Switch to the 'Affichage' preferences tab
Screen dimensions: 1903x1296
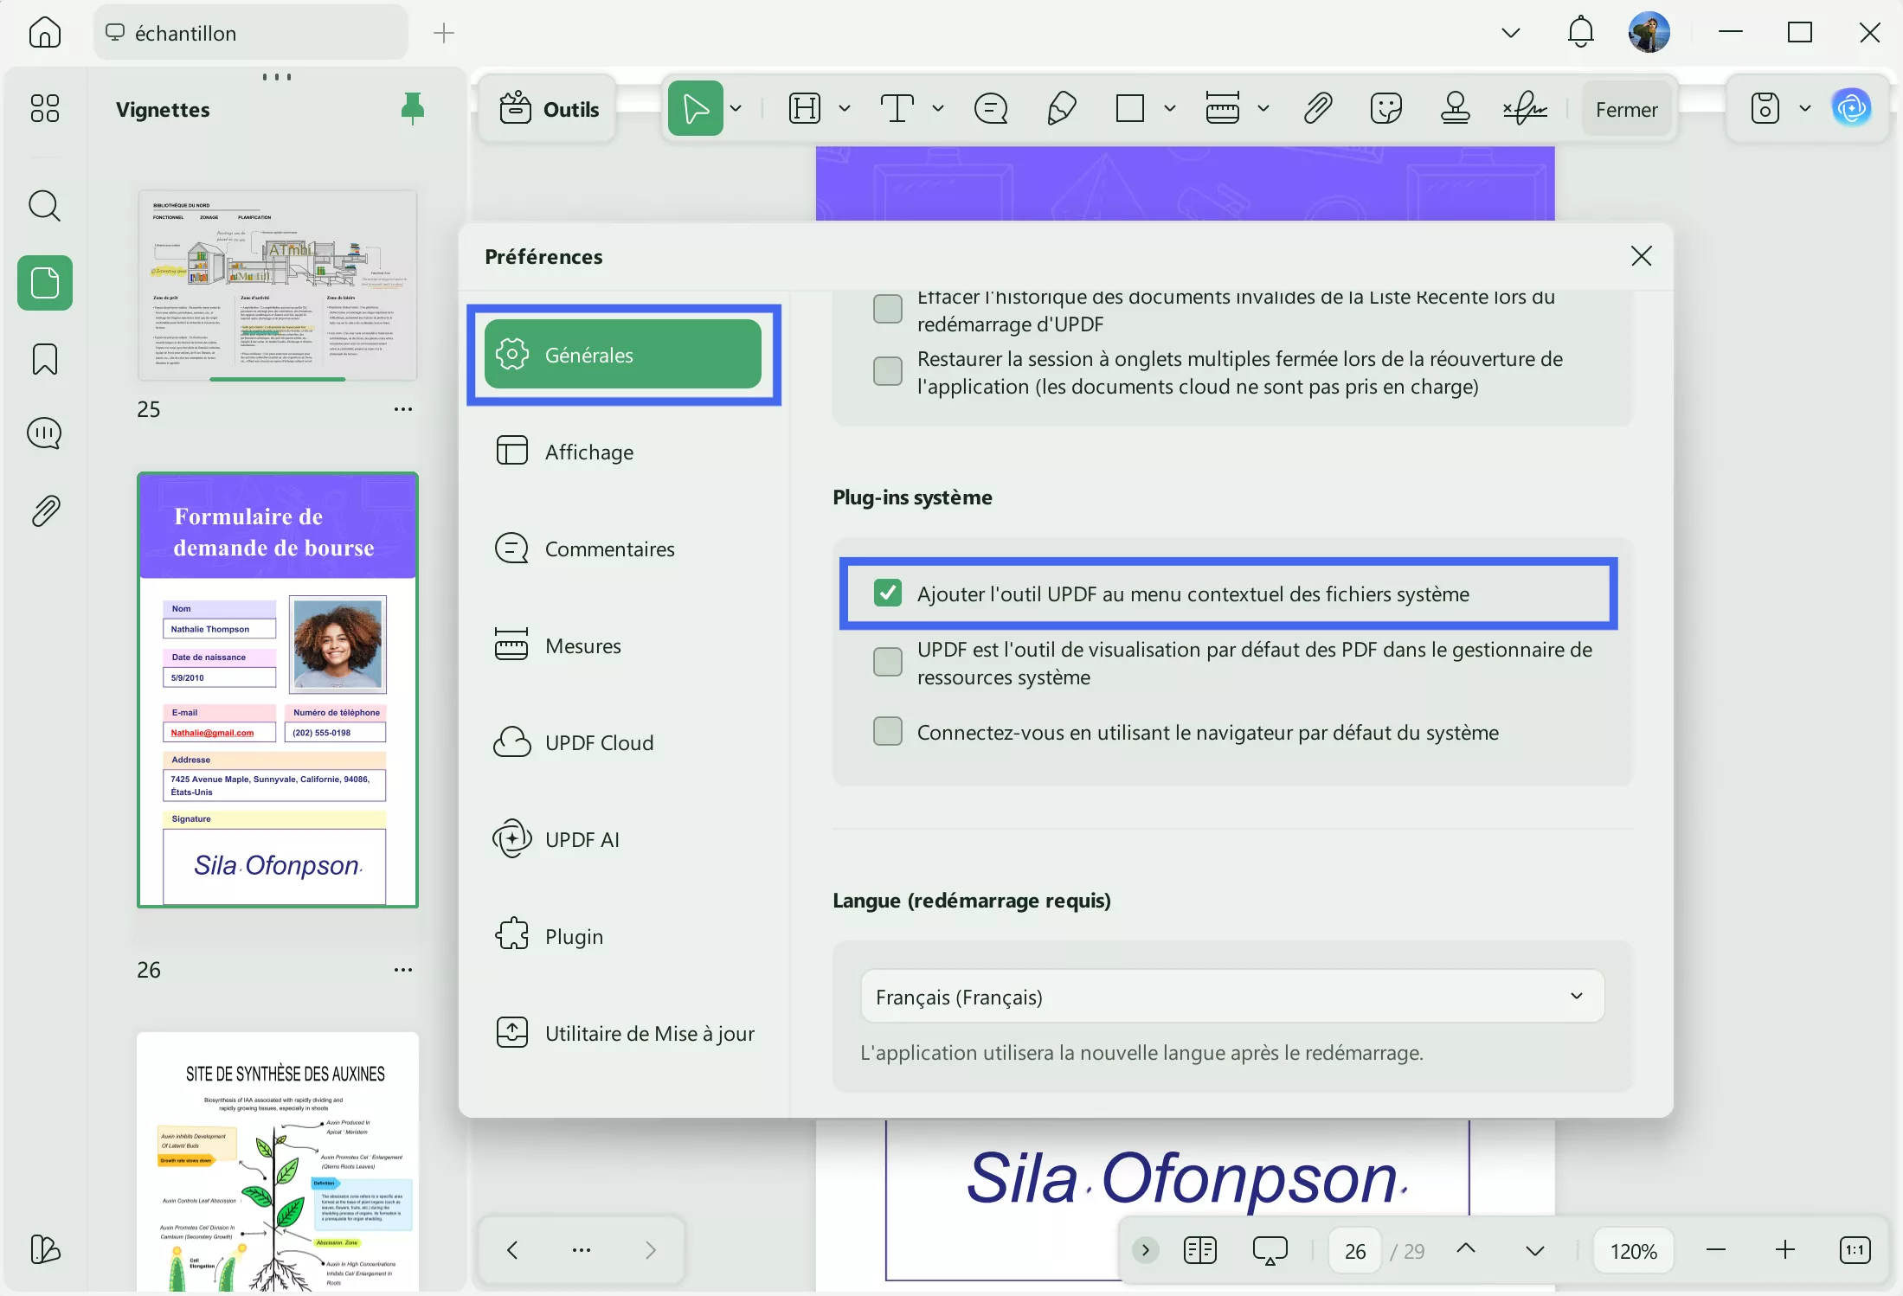[588, 452]
